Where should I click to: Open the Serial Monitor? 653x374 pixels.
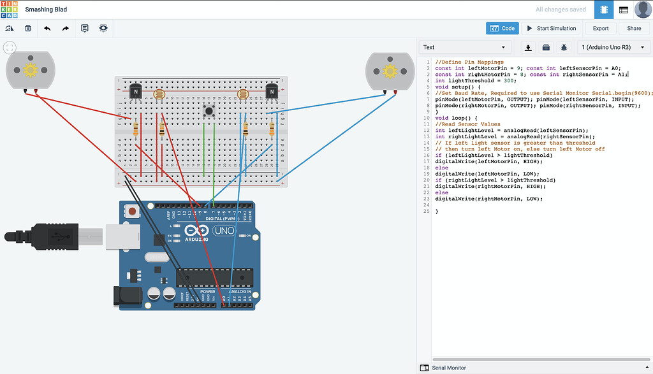(x=446, y=368)
